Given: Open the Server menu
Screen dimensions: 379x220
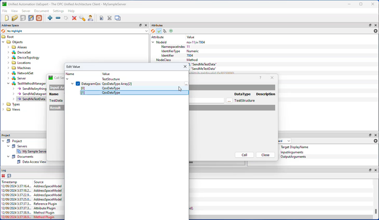Looking at the screenshot, I should click(x=26, y=11).
